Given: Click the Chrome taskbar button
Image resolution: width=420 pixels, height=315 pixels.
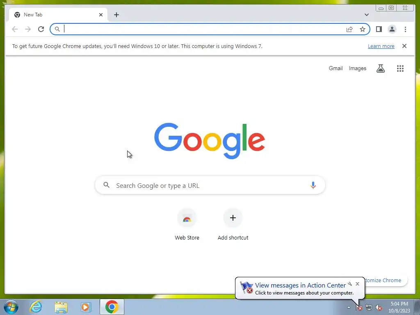Looking at the screenshot, I should coord(112,307).
